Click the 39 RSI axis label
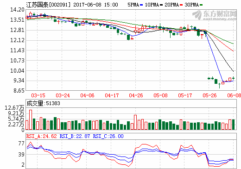241x169 pixels. click(21, 155)
